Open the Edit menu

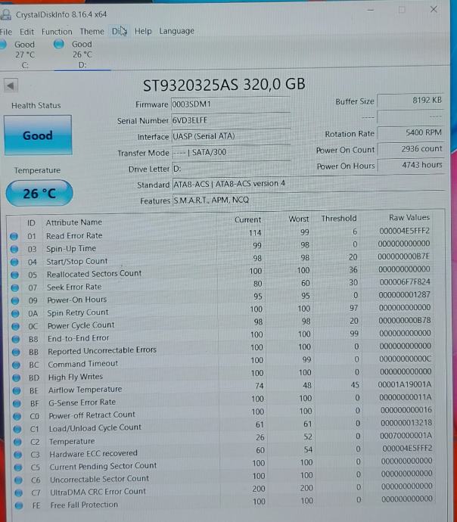point(26,32)
